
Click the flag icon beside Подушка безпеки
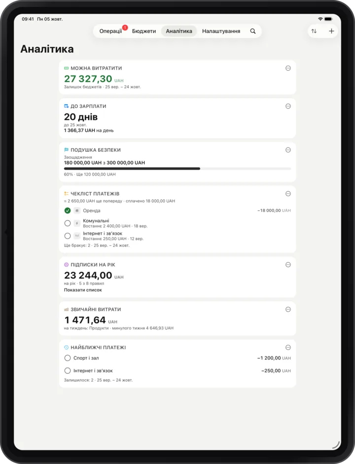66,150
